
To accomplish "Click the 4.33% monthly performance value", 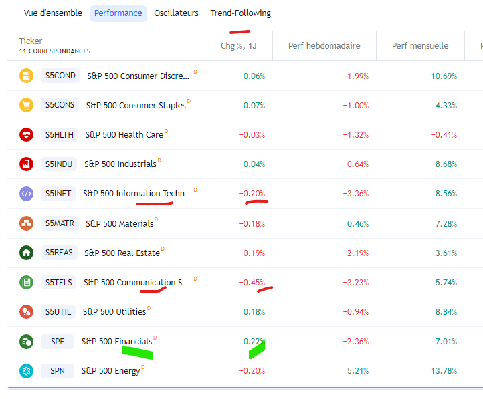I will pyautogui.click(x=446, y=106).
